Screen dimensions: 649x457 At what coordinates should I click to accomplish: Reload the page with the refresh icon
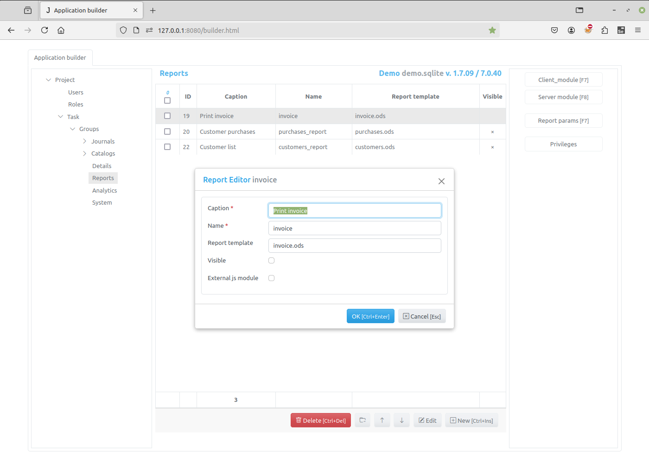pyautogui.click(x=44, y=30)
